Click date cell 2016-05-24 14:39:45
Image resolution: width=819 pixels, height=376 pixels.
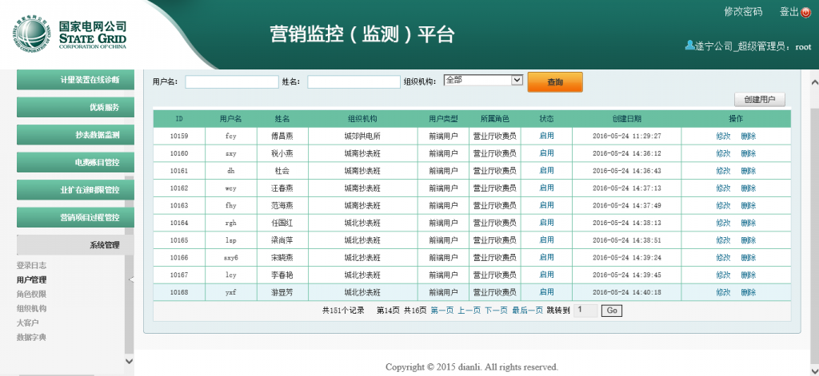click(627, 275)
